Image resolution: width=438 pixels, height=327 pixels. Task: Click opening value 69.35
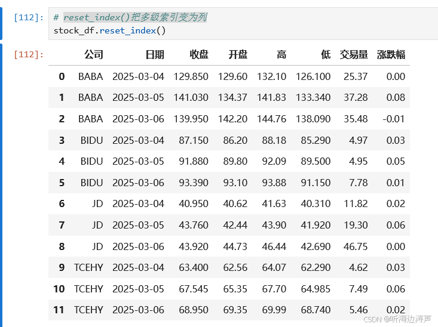pos(235,310)
